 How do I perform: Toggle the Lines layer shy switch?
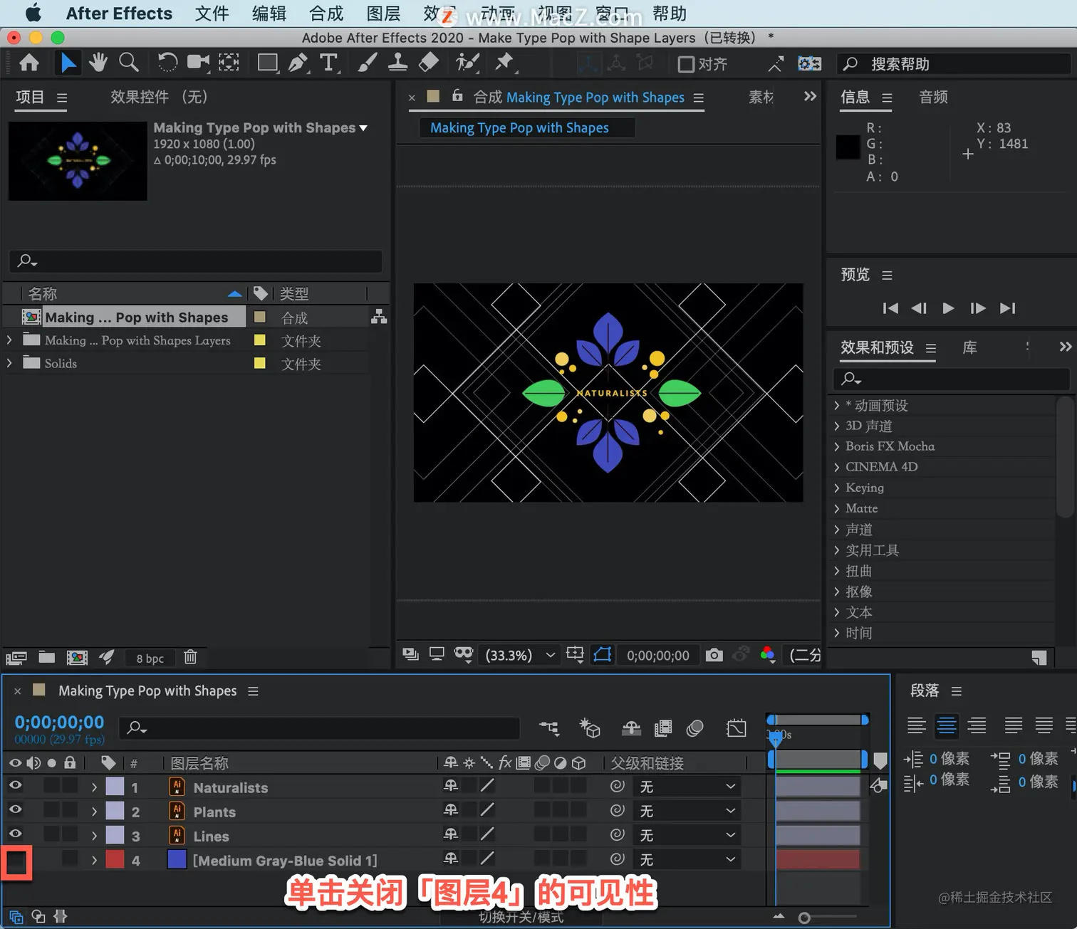[x=451, y=834]
